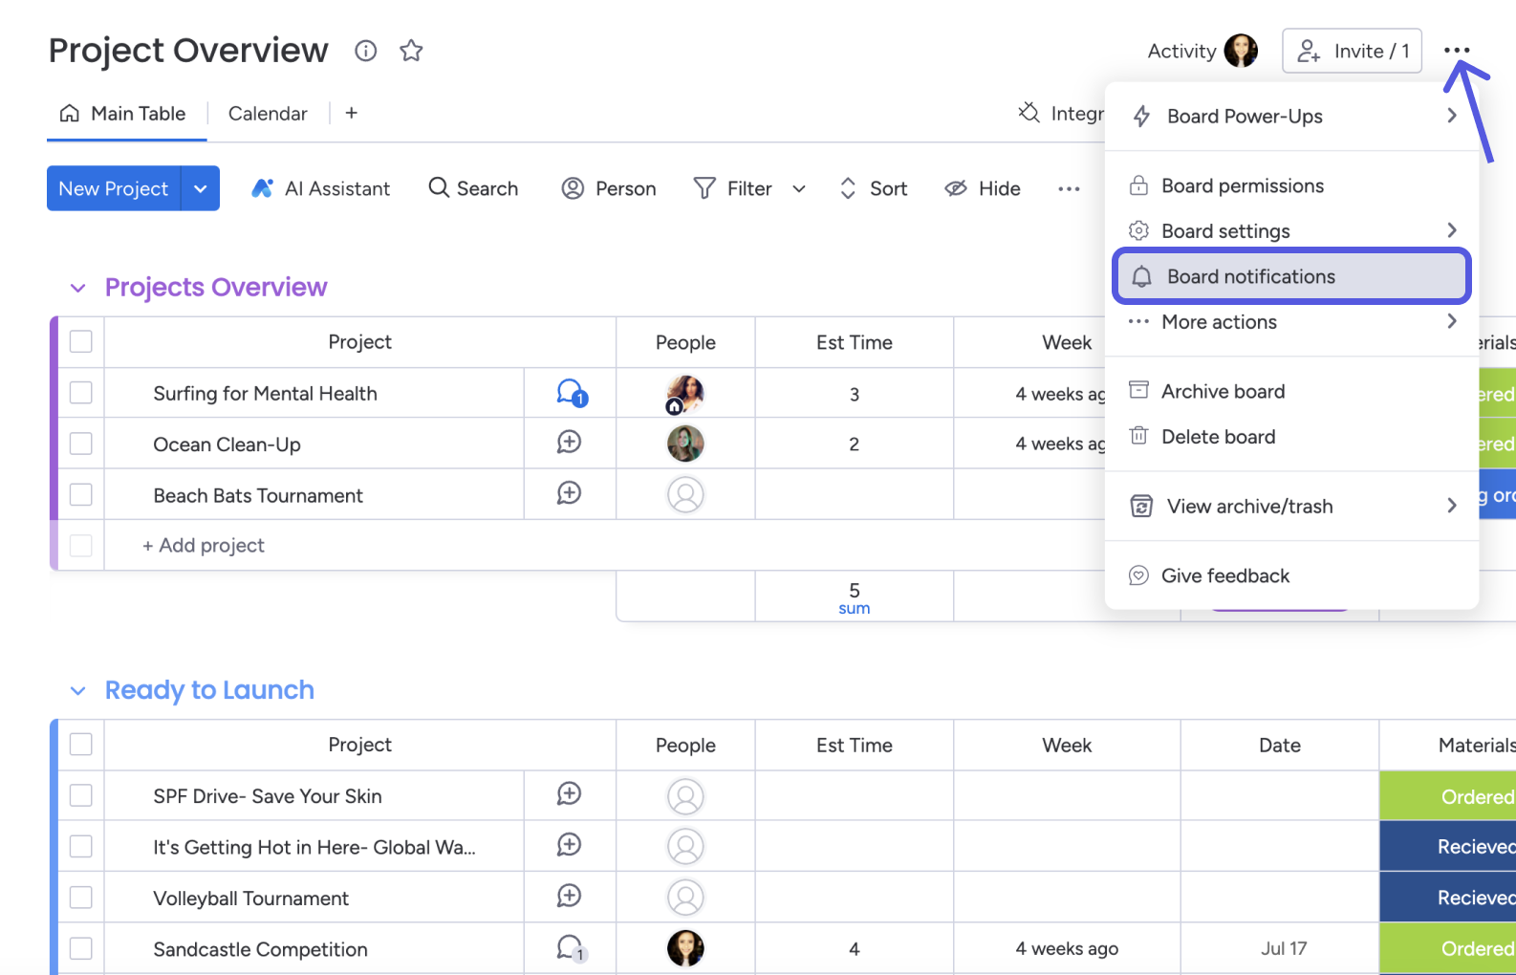
Task: Add update to It's Getting Hot in Here
Action: tap(569, 845)
